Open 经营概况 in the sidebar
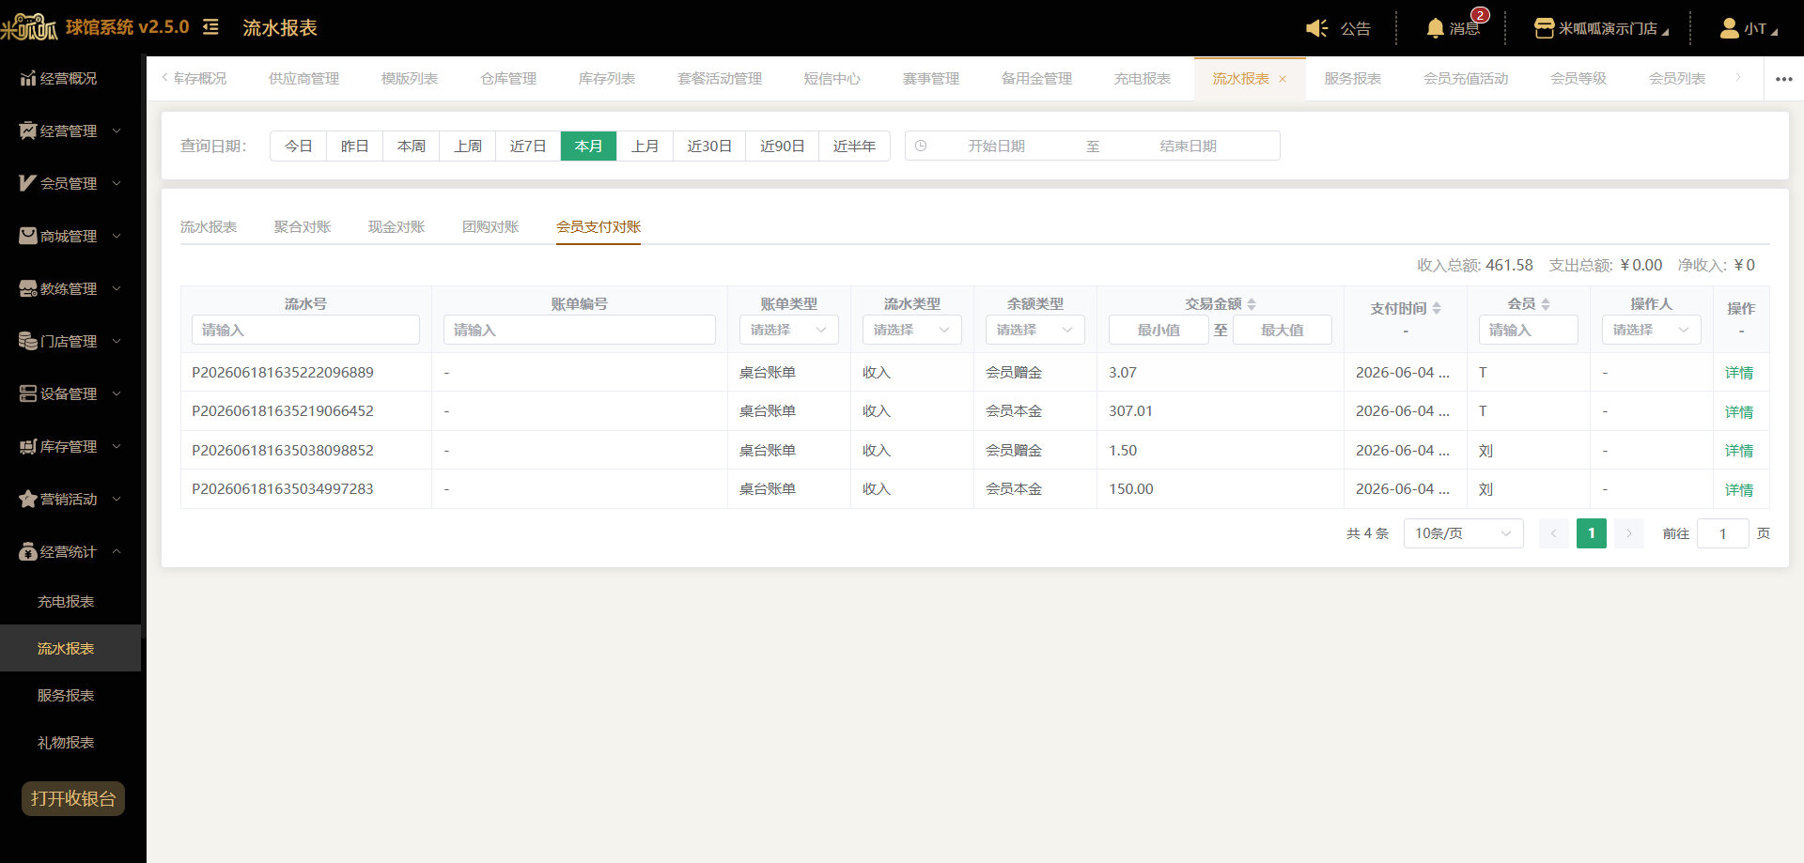This screenshot has width=1804, height=863. [70, 78]
